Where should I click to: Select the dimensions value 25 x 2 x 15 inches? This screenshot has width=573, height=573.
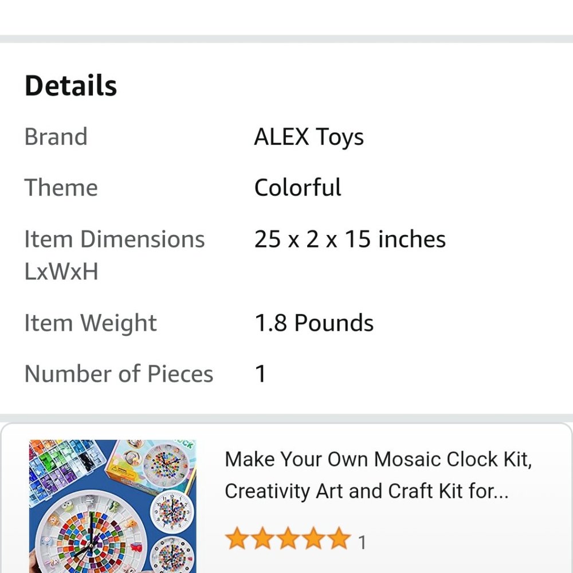pos(350,238)
